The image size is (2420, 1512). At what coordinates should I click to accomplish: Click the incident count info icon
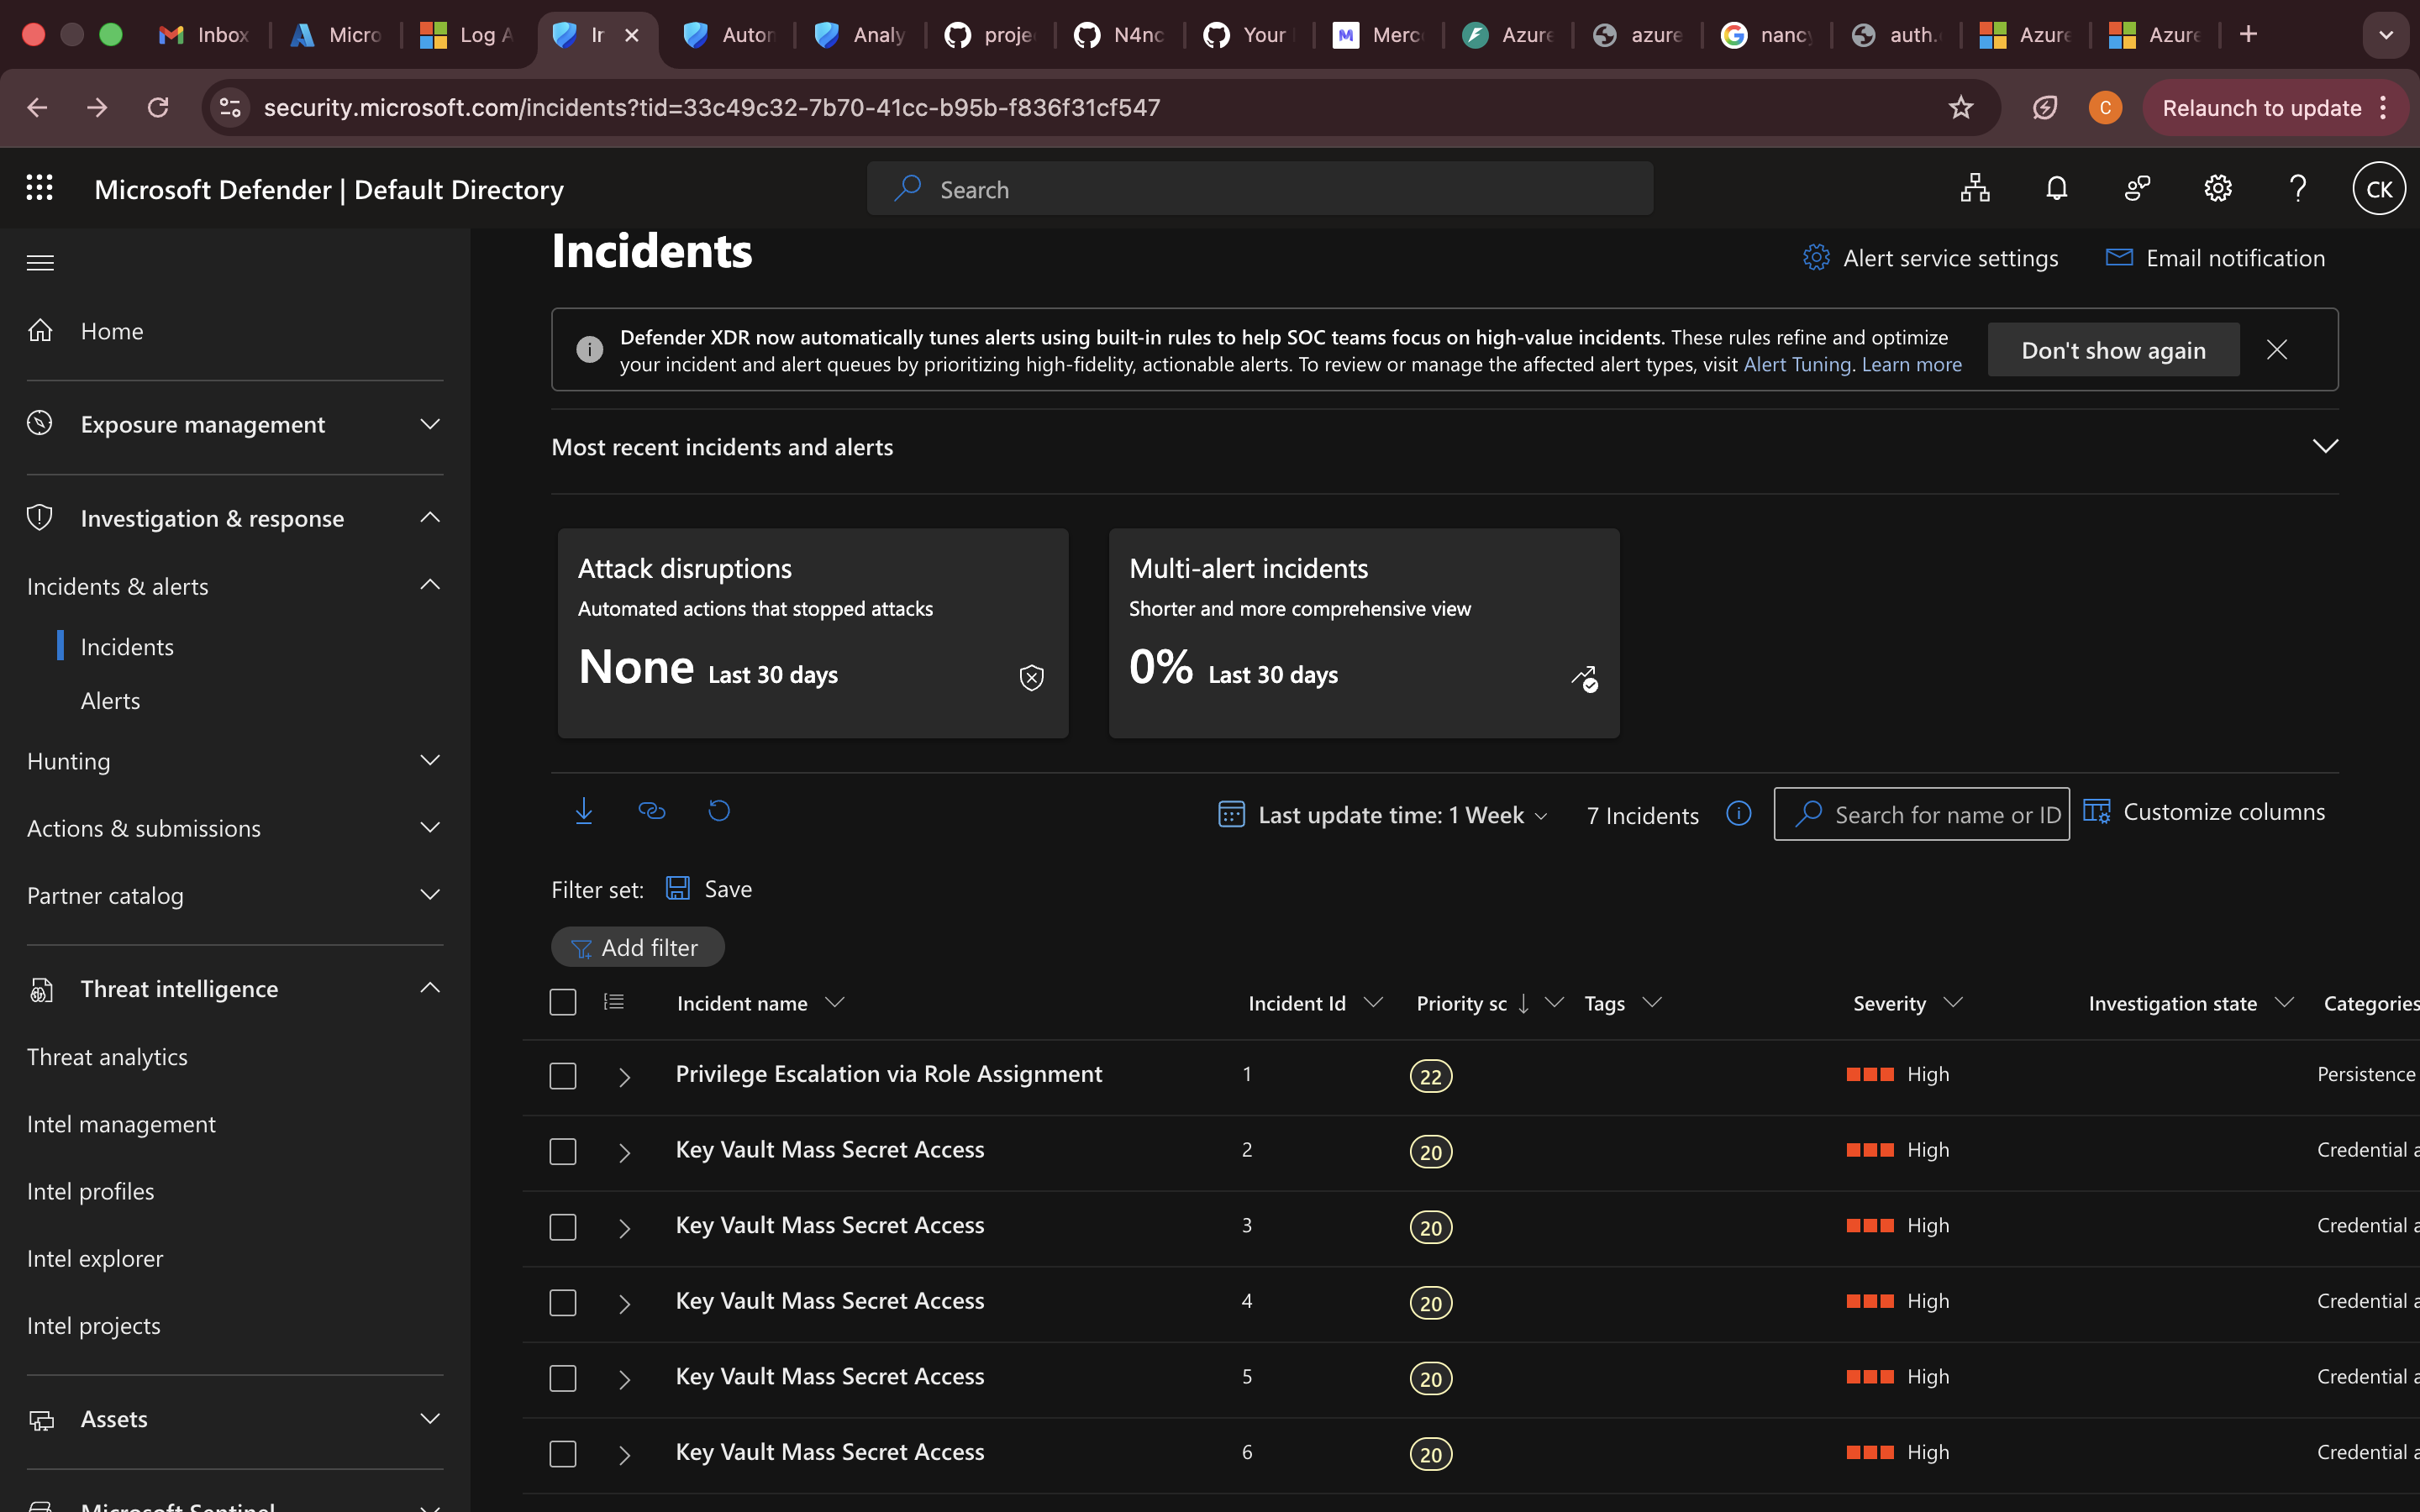[x=1738, y=814]
